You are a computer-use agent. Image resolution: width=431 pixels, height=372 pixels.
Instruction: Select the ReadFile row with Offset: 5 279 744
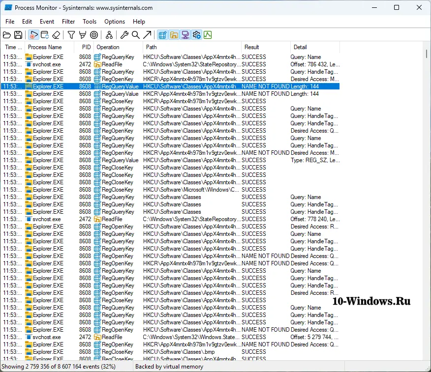170,337
